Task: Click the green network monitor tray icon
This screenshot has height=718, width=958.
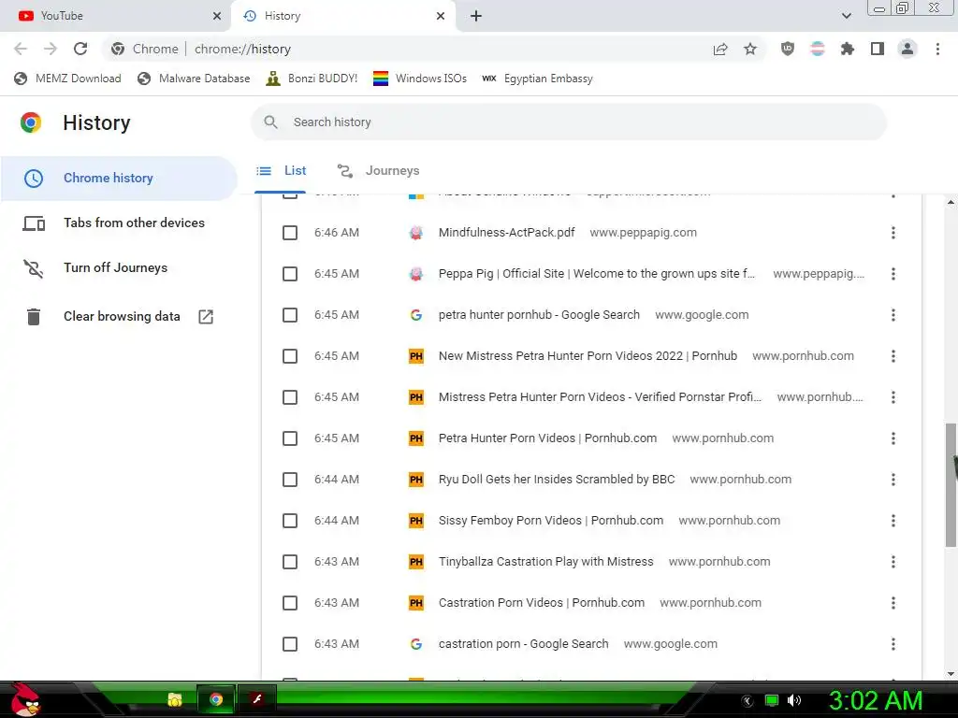Action: point(772,700)
